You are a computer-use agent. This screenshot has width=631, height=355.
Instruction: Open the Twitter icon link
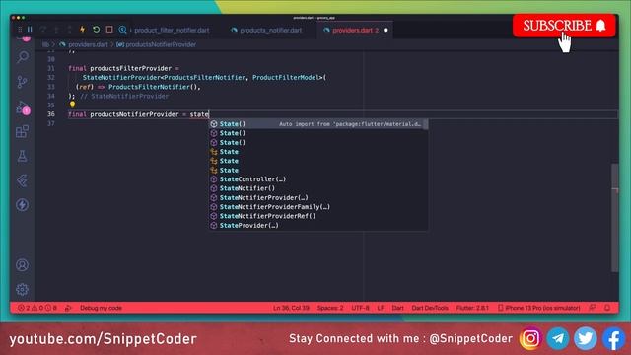[585, 338]
